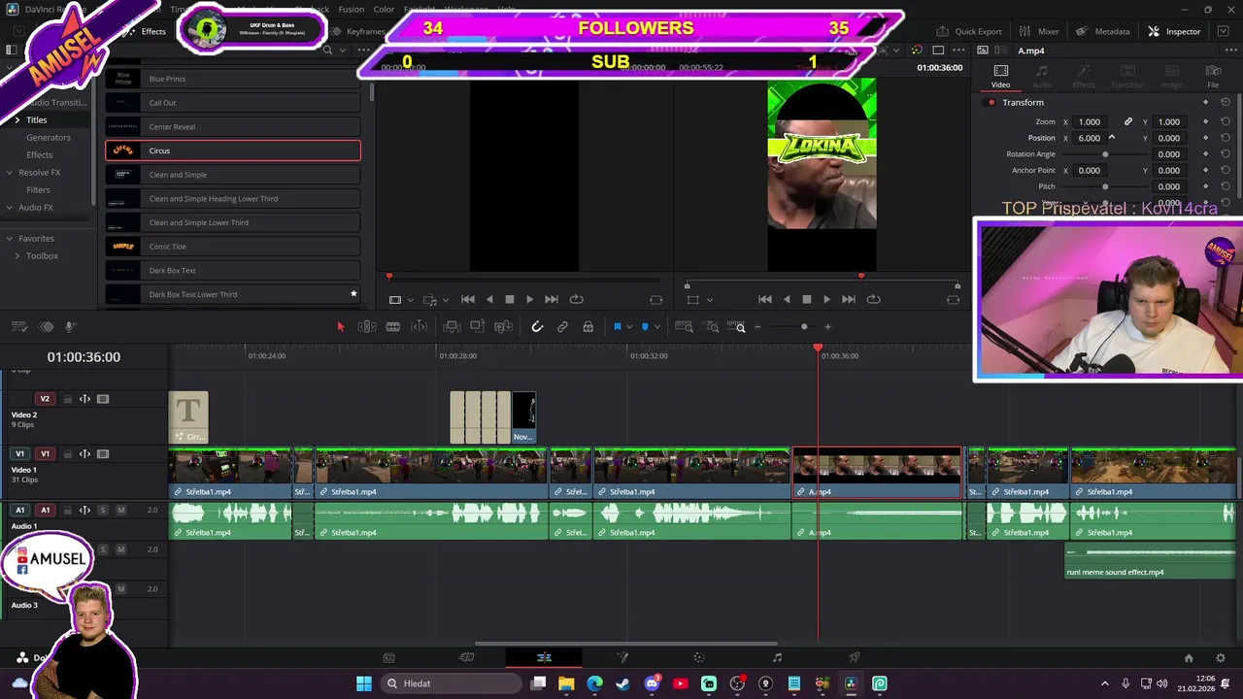Open the Mixer panel

1039,31
